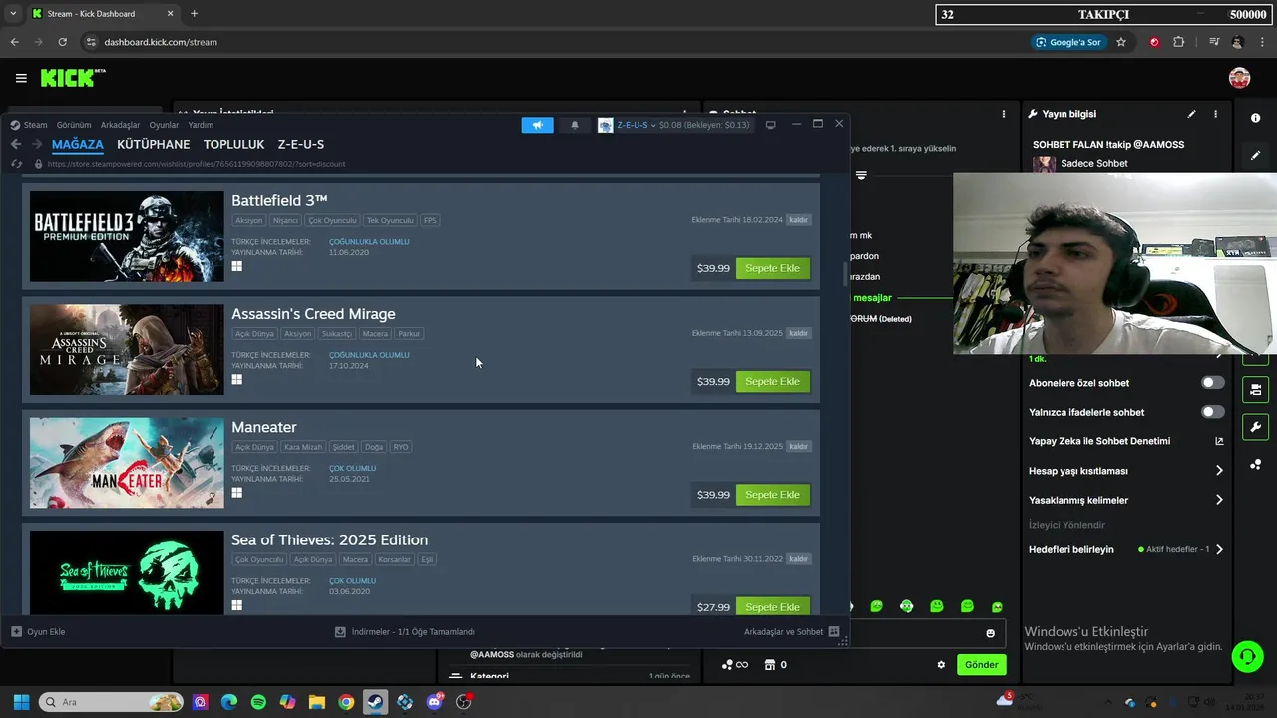The image size is (1277, 718).
Task: Open AI chat moderation external link icon
Action: [x=1219, y=441]
